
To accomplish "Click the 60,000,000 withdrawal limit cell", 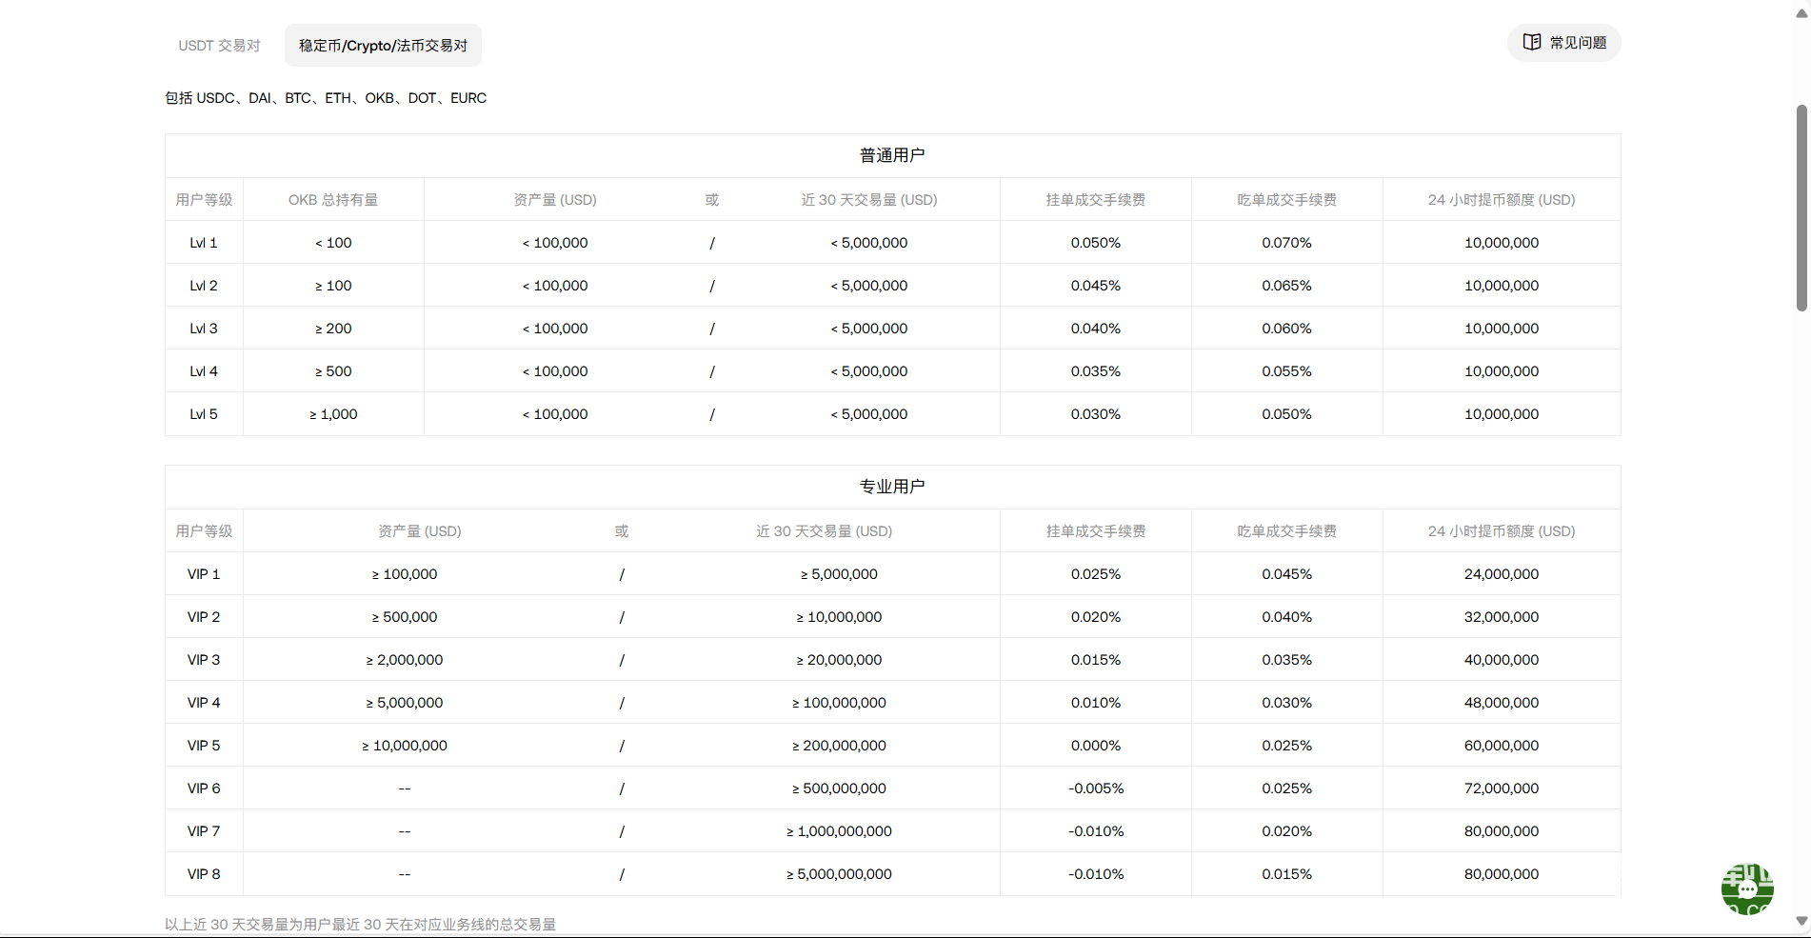I will coord(1502,746).
